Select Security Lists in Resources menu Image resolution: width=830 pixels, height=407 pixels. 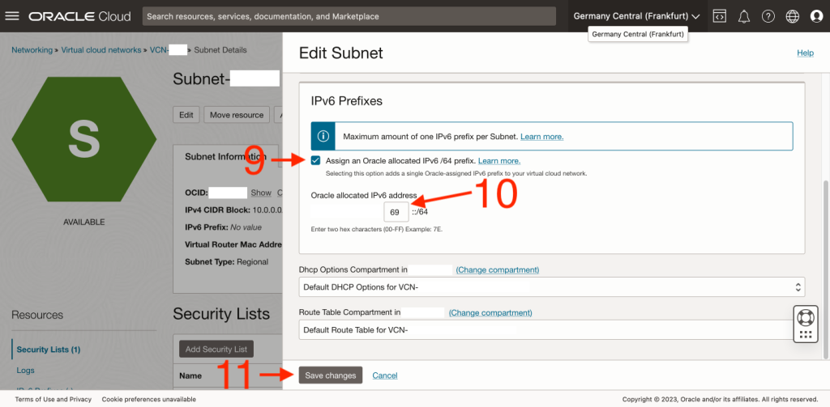48,350
